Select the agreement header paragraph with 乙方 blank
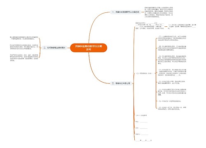This screenshot has height=148, width=206. pos(150,26)
